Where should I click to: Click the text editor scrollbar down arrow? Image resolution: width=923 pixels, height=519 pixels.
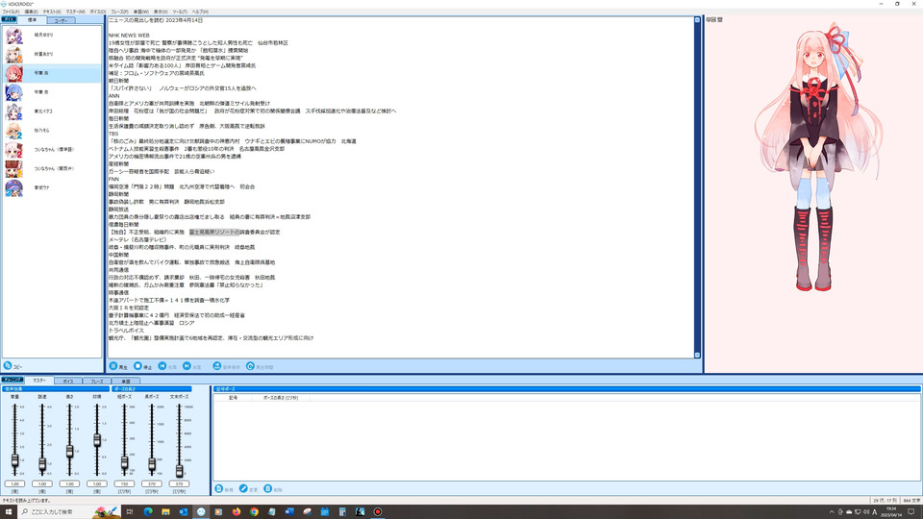pos(698,356)
